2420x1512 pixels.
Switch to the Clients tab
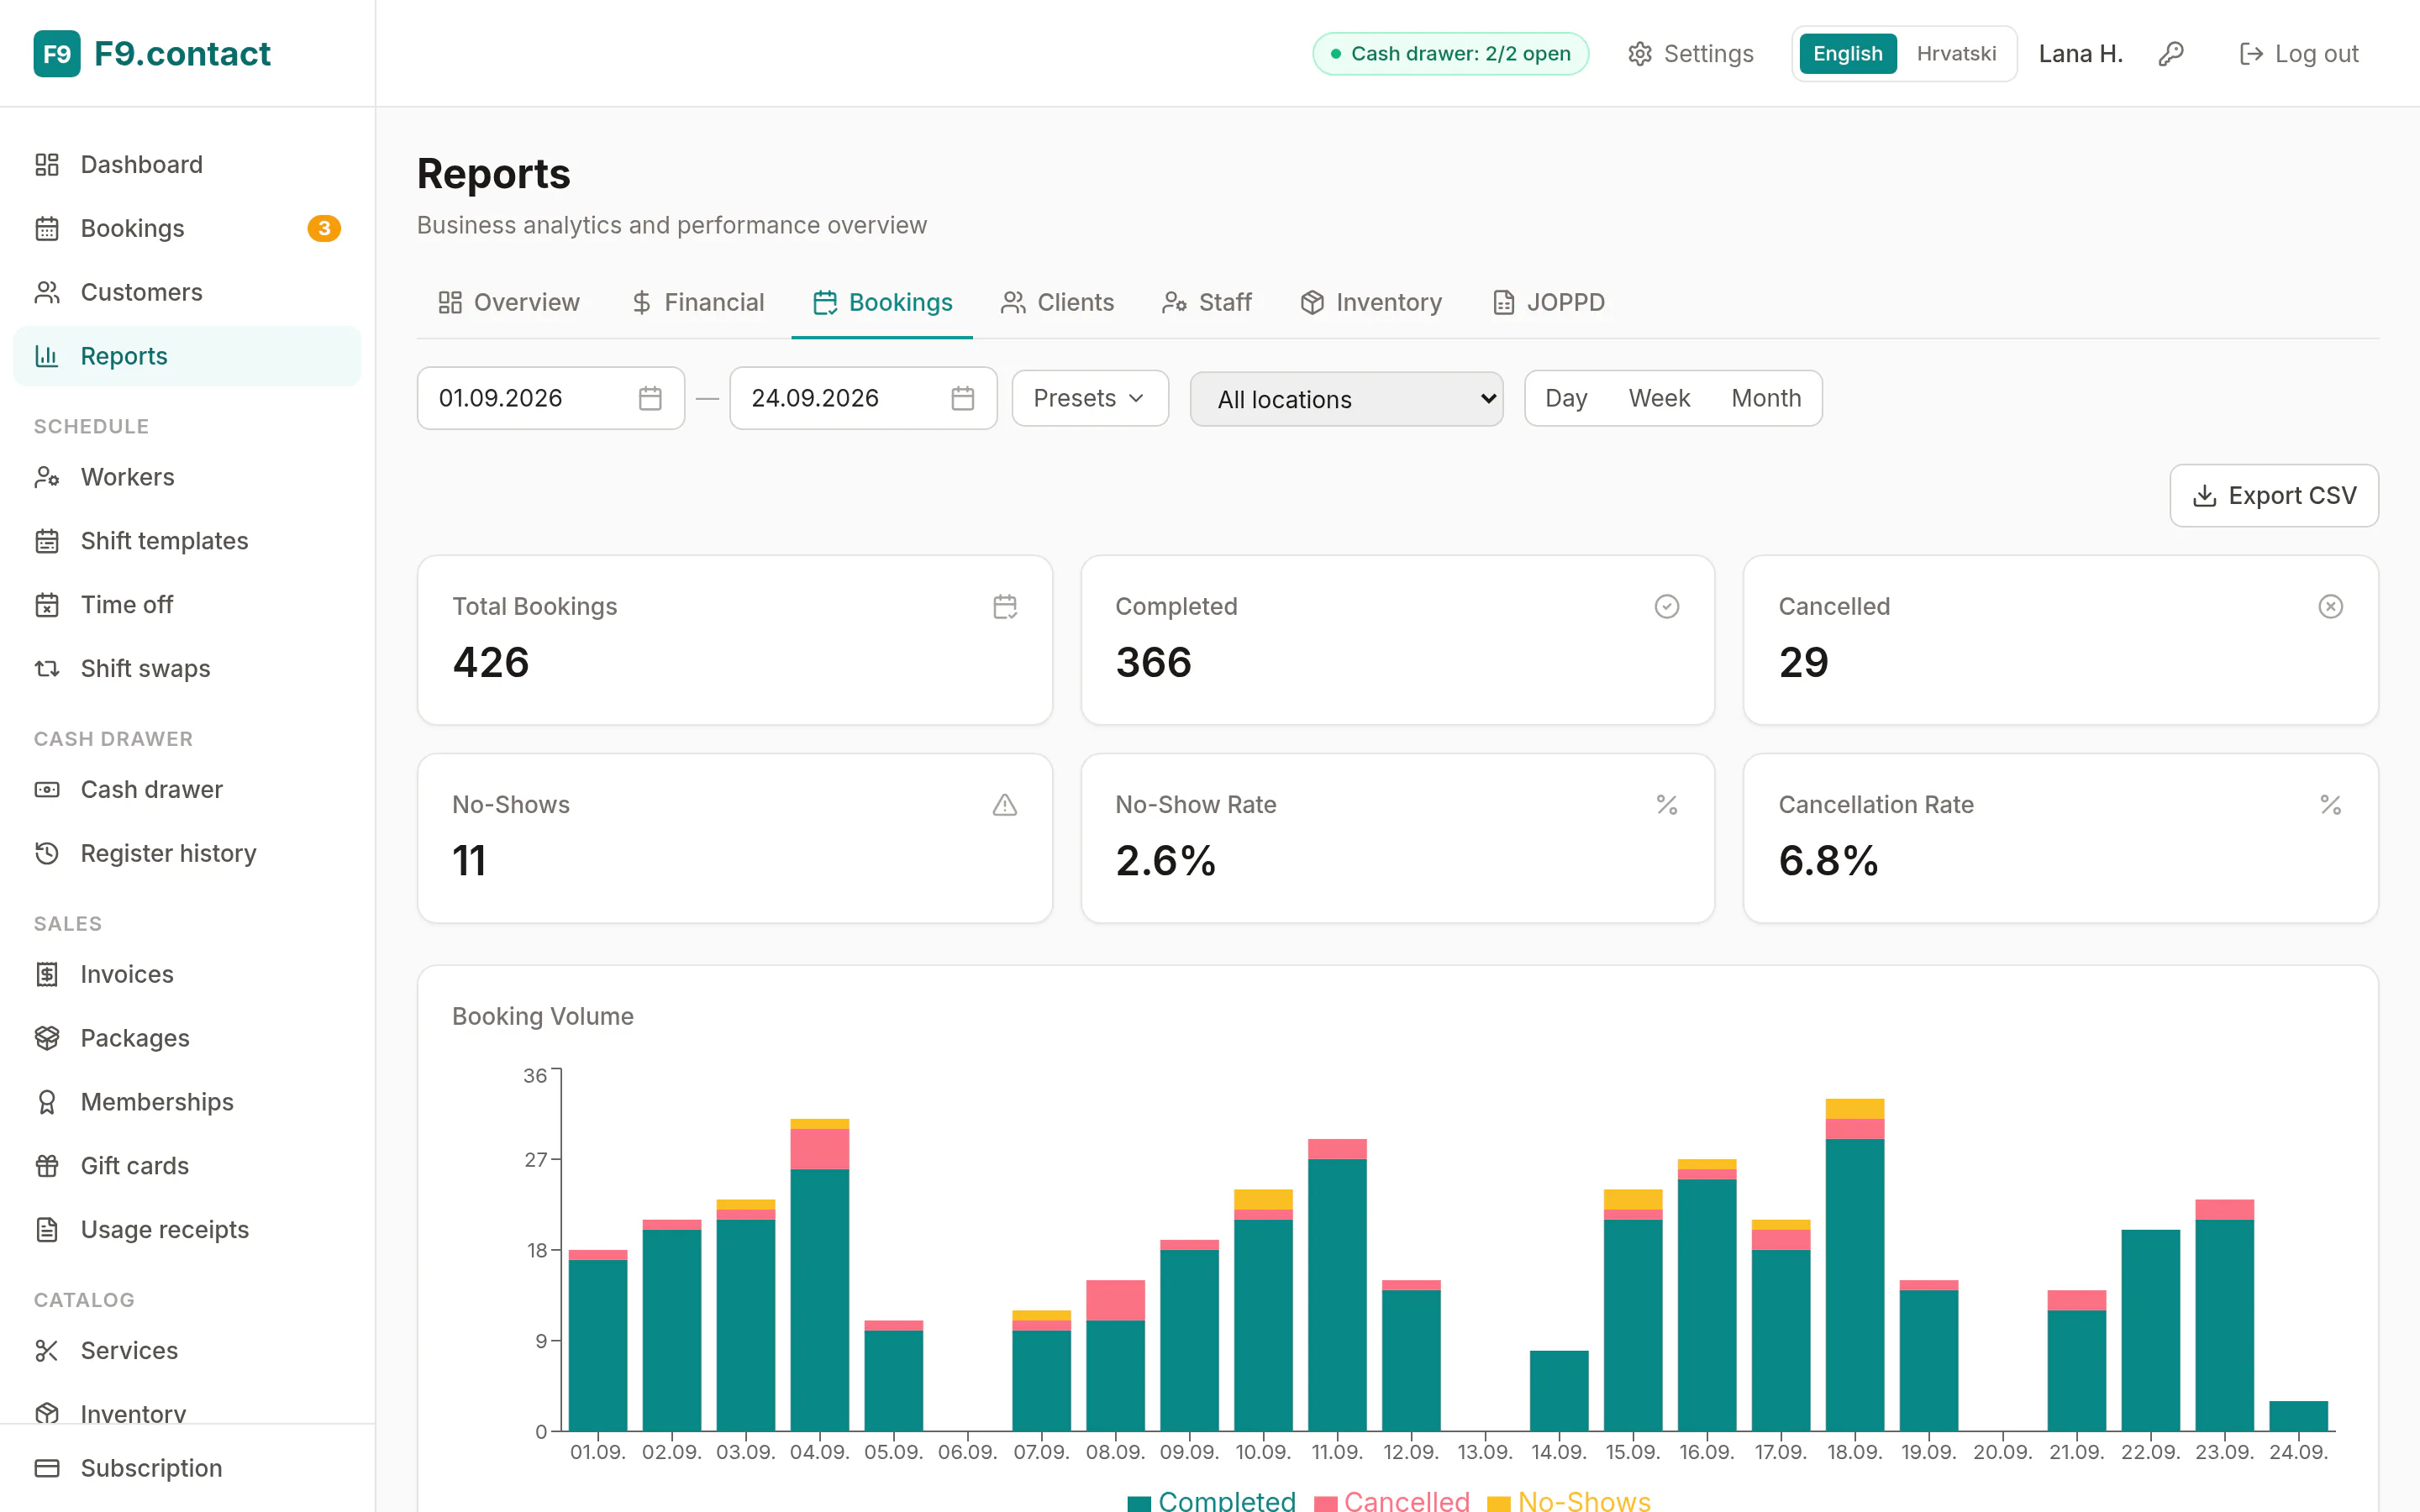1058,303
